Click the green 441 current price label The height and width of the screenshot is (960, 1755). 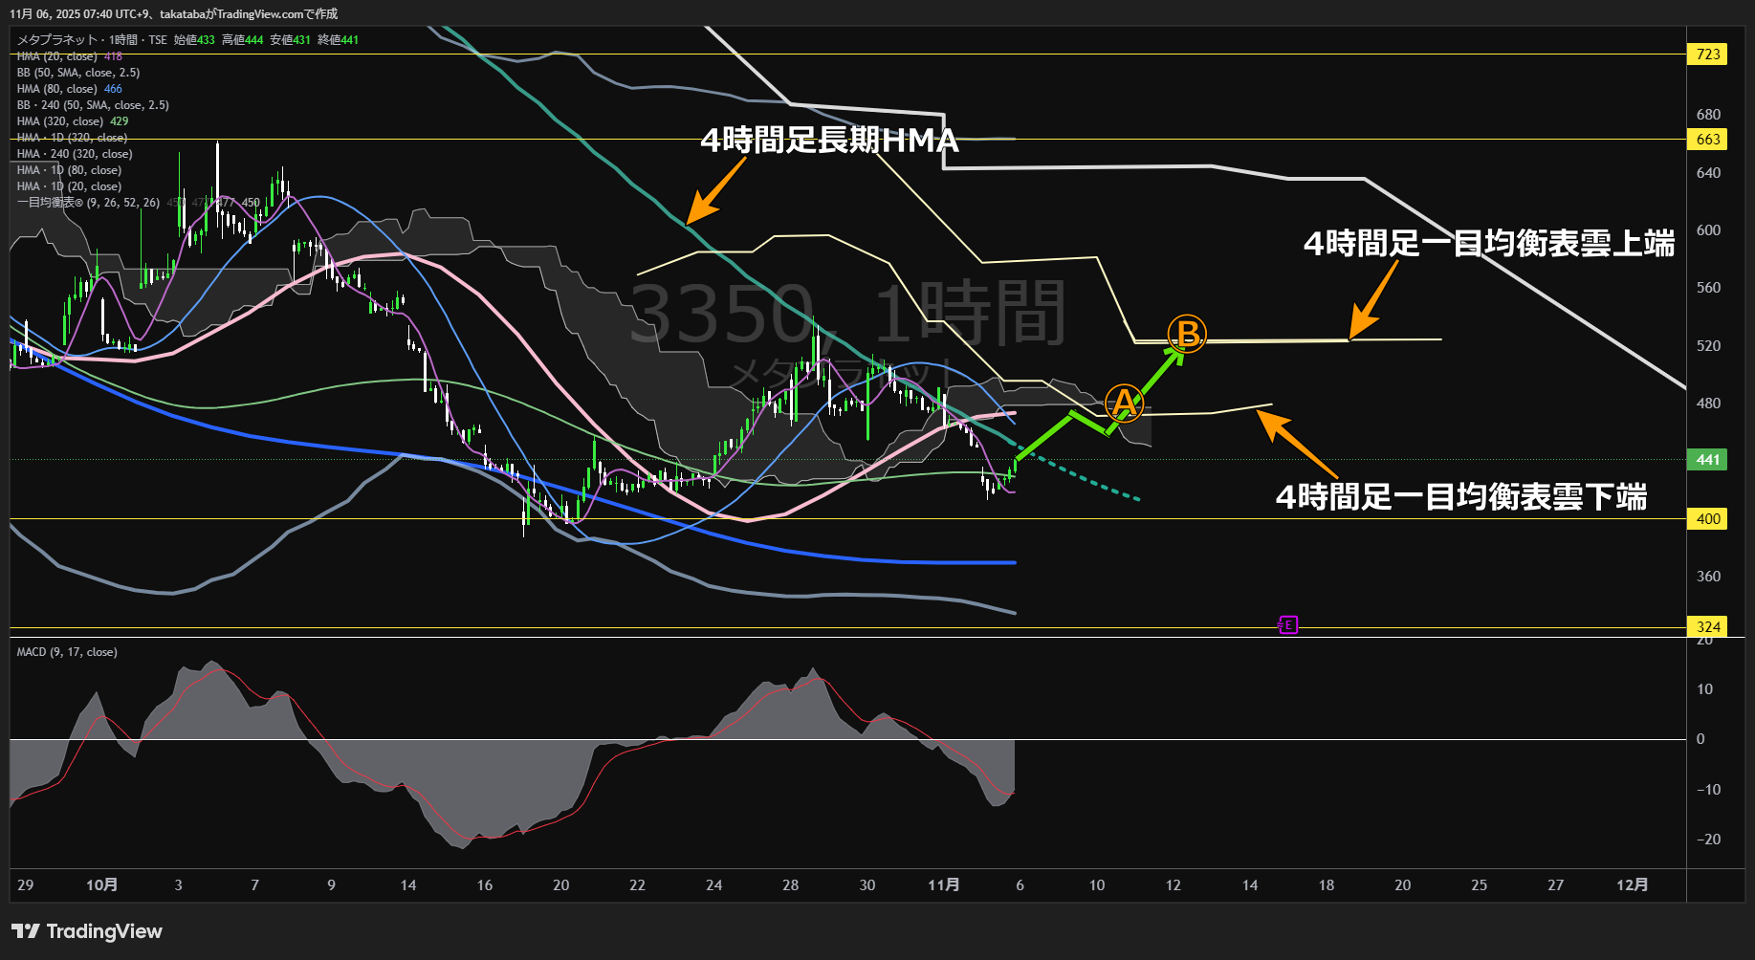[x=1708, y=460]
